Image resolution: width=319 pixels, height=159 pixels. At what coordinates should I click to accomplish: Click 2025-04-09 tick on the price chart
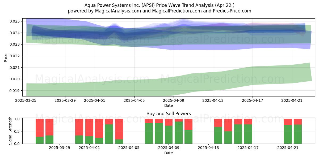[x=174, y=100]
